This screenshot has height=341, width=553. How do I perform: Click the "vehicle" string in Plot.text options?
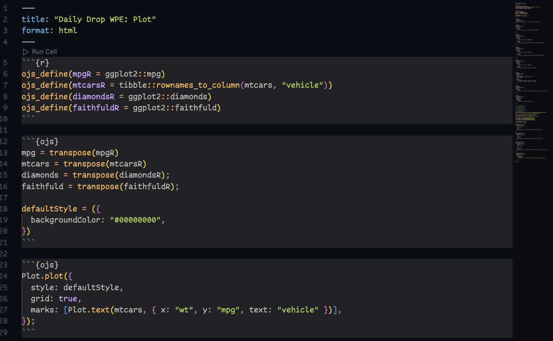click(x=298, y=310)
